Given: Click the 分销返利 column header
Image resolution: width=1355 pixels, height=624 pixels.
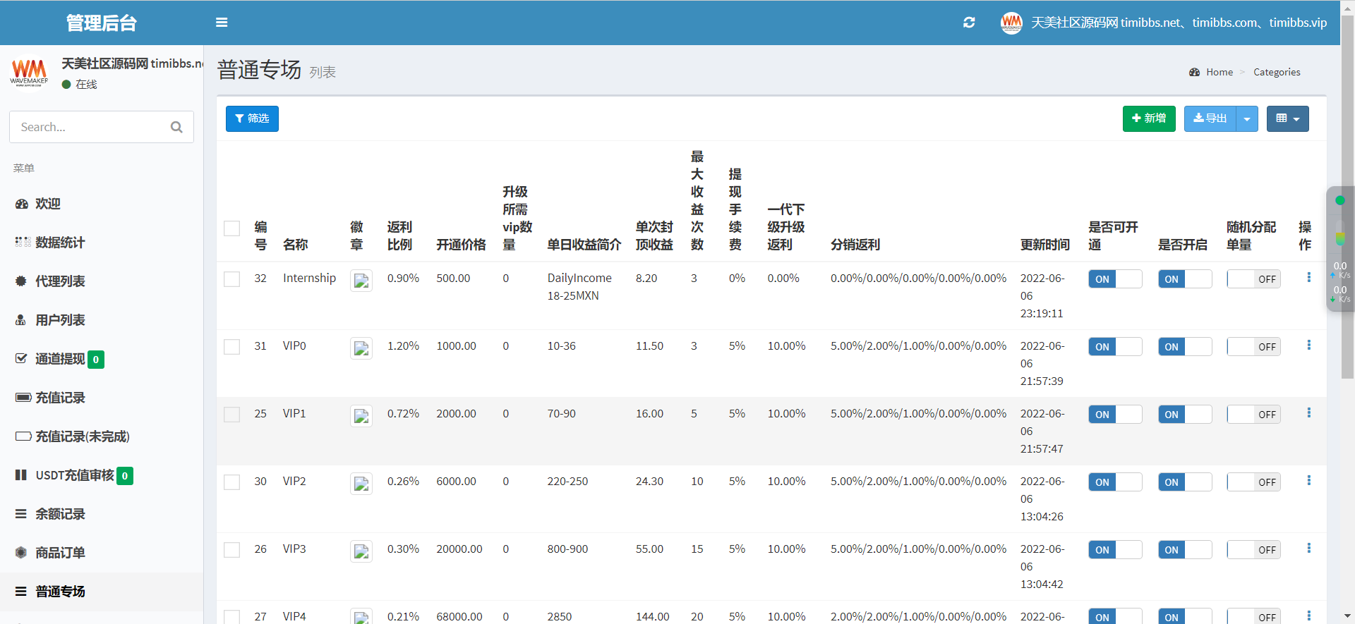Looking at the screenshot, I should pos(855,245).
